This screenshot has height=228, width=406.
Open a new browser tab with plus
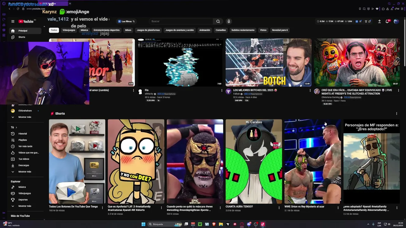[x=70, y=3]
